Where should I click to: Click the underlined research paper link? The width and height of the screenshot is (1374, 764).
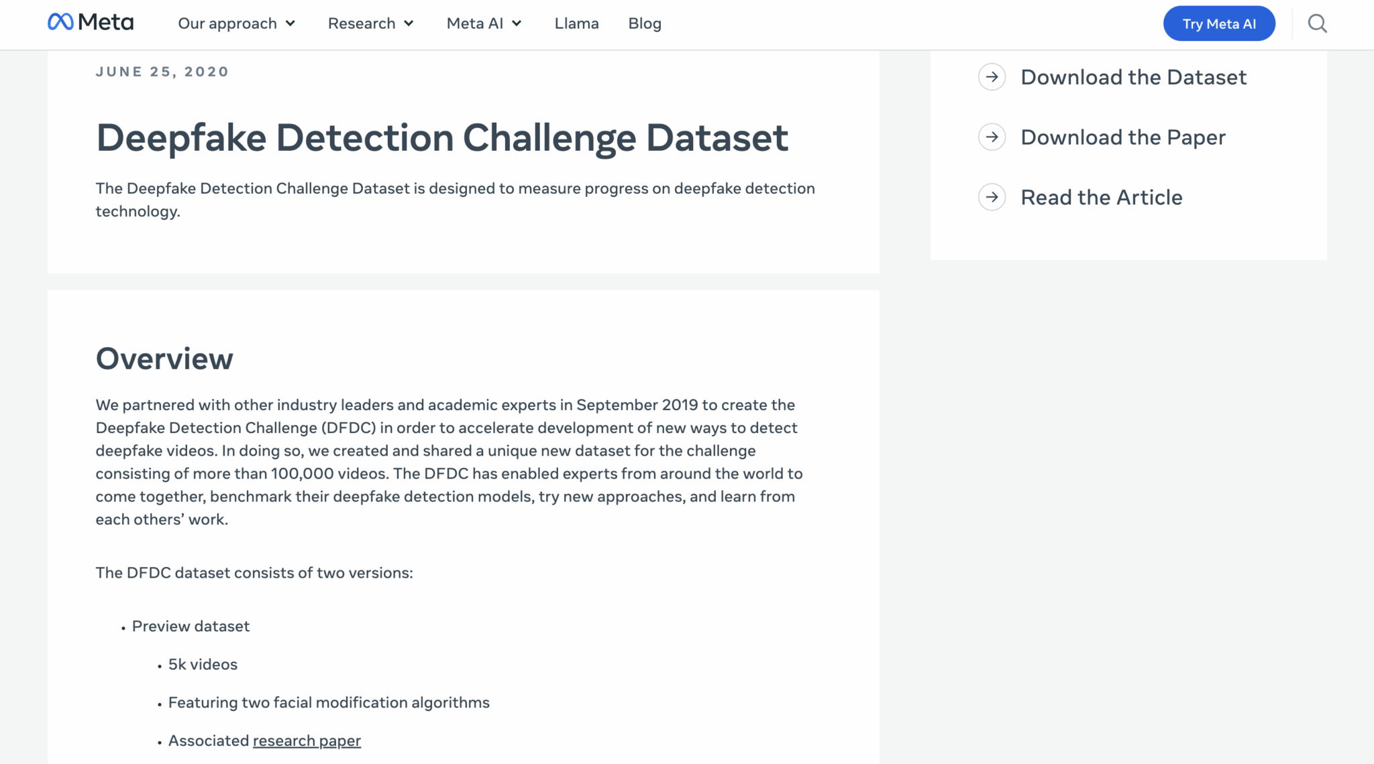click(x=306, y=741)
